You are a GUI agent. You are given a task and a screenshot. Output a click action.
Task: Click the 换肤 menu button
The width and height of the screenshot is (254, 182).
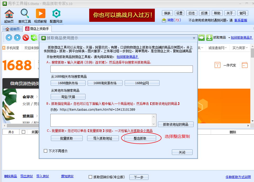click(167, 13)
